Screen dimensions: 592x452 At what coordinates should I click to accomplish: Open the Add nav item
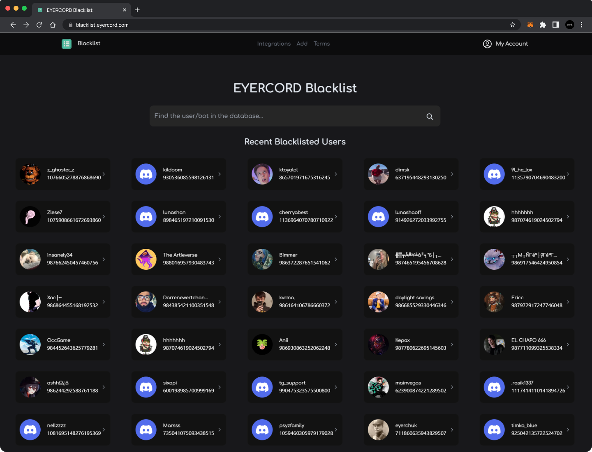pyautogui.click(x=302, y=44)
